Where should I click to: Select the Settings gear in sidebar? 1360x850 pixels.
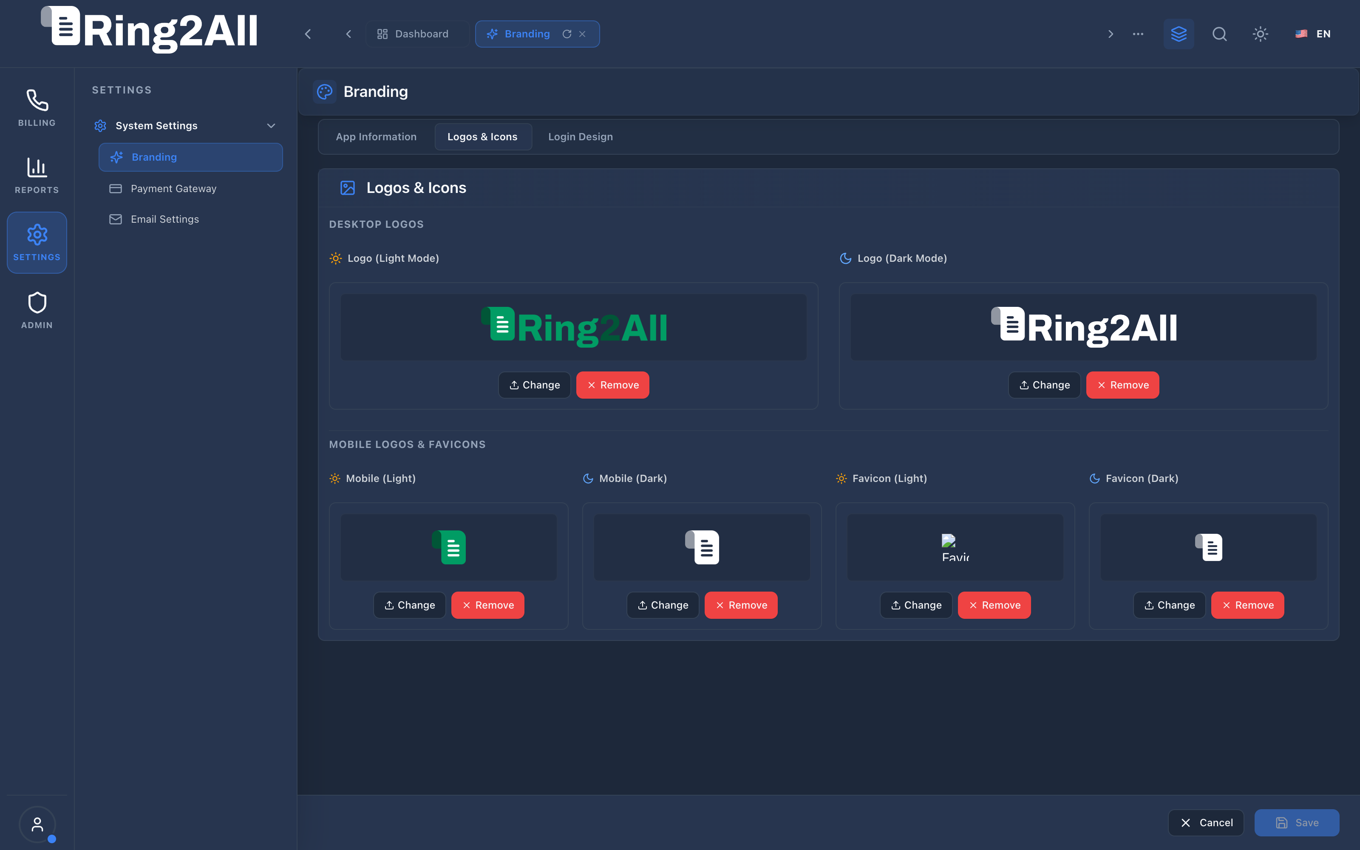coord(37,242)
